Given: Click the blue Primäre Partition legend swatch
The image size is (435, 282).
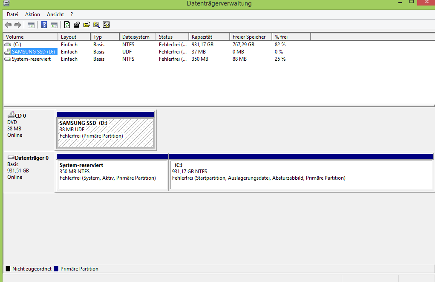Looking at the screenshot, I should click(56, 269).
